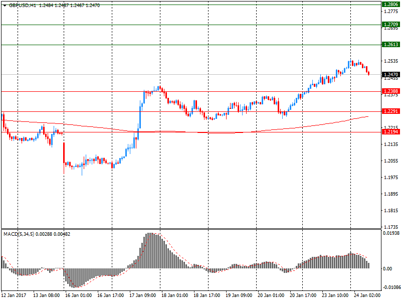Select the 1.1895 price axis value
Image resolution: width=401 pixels, height=301 pixels.
point(391,194)
